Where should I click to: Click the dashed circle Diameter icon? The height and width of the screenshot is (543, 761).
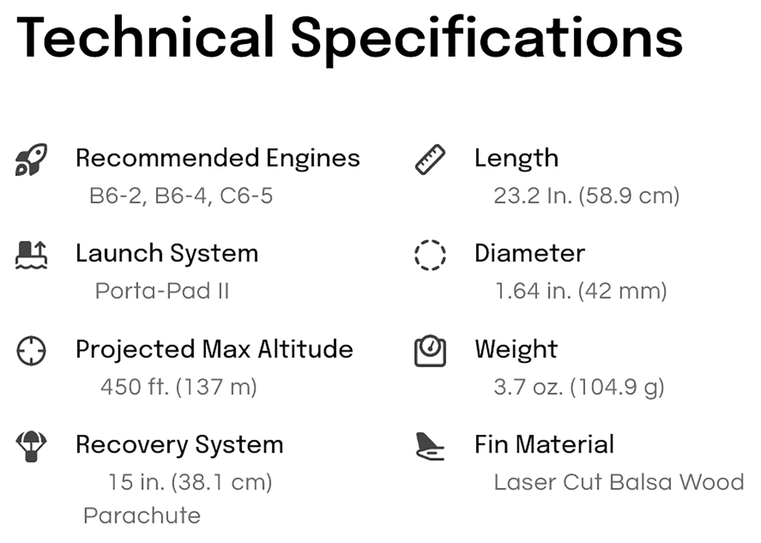point(430,255)
